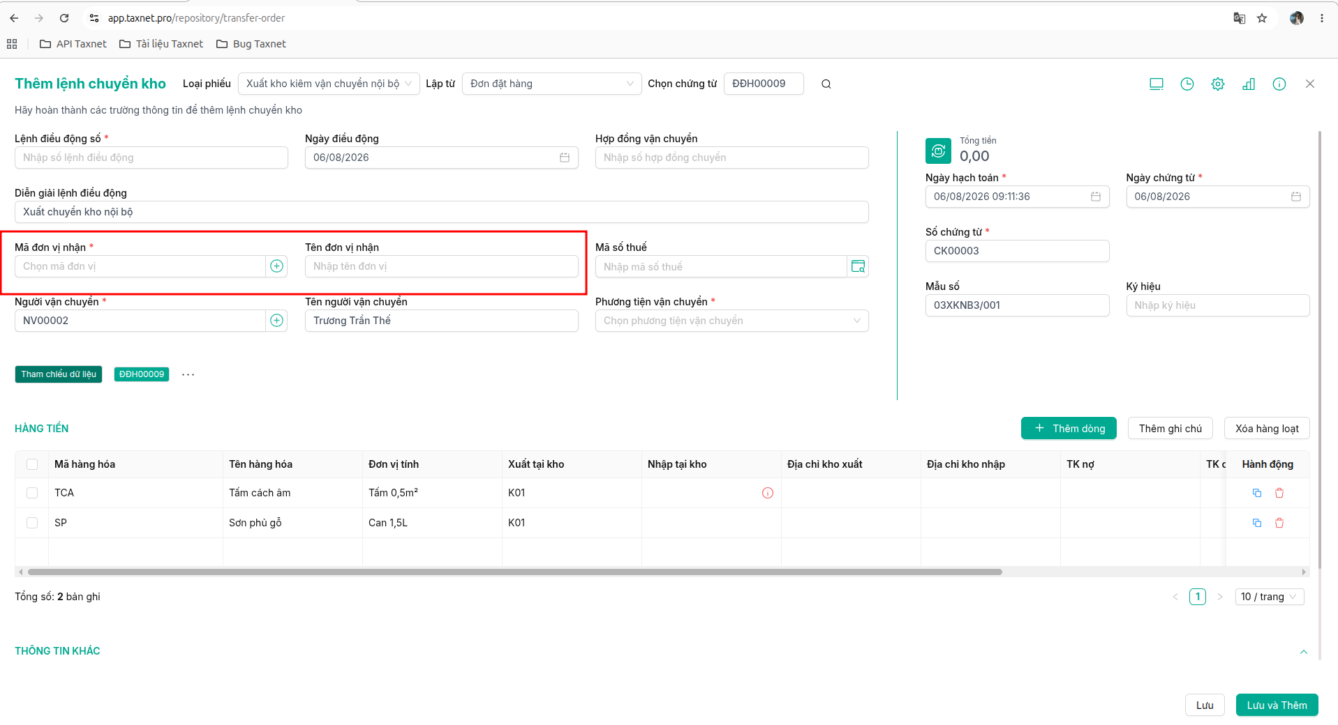Open the settings gear icon

1218,84
